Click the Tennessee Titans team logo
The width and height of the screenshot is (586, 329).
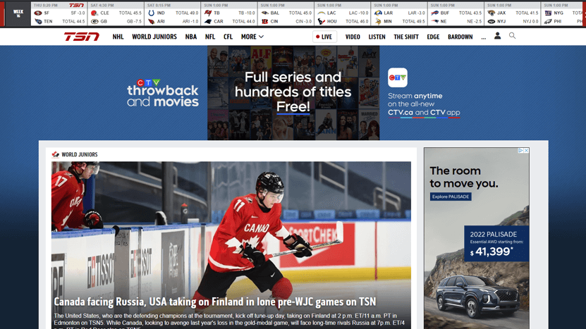[x=38, y=22]
